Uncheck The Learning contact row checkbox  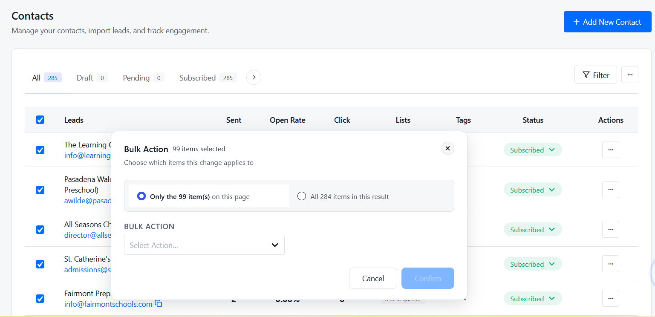(40, 150)
